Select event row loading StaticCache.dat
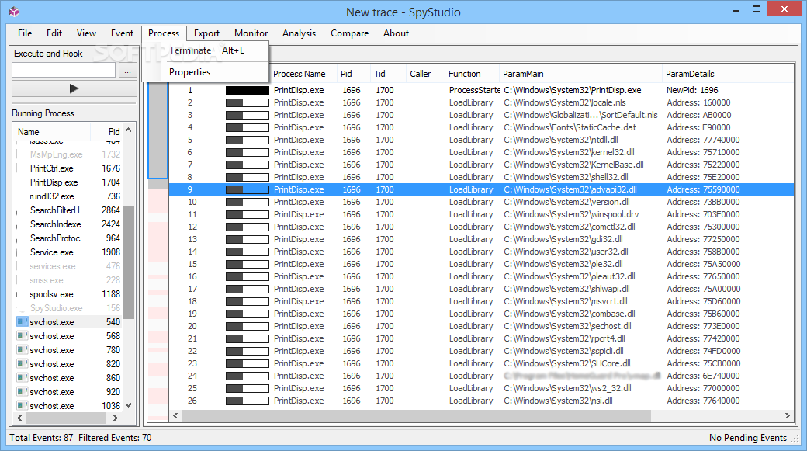This screenshot has height=451, width=807. pyautogui.click(x=481, y=127)
